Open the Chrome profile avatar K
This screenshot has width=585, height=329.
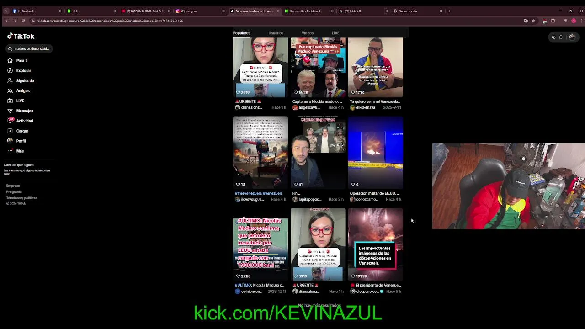(573, 21)
